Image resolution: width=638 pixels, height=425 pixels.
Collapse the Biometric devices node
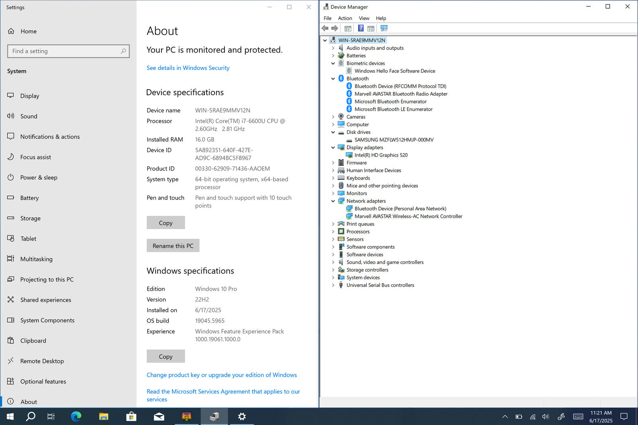click(333, 63)
